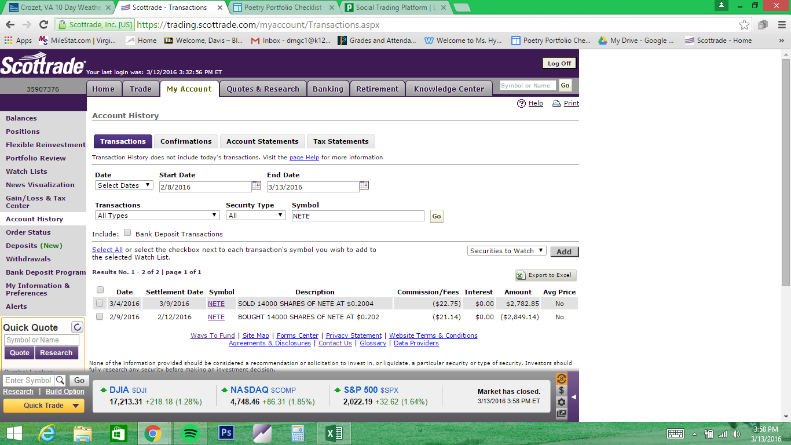Click the $2,782.85 amount cell

coord(522,303)
